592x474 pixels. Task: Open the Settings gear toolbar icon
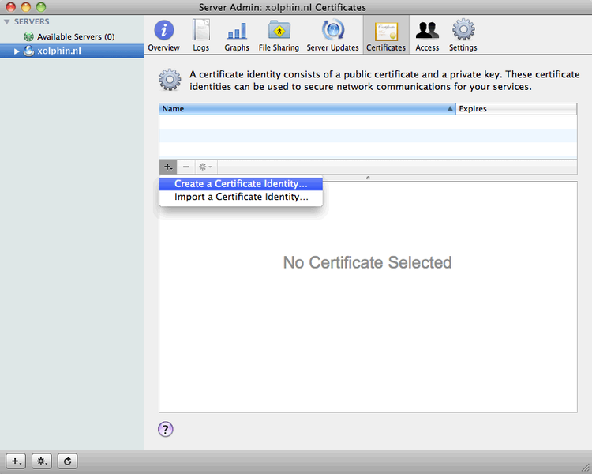(463, 36)
